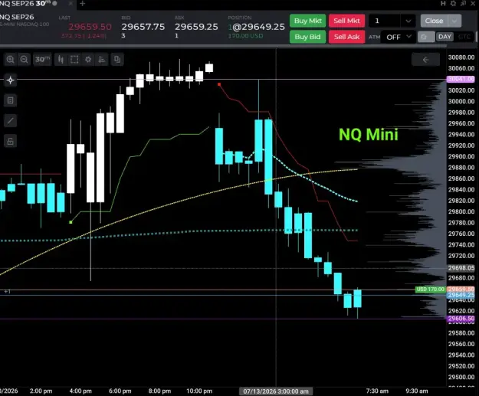479x396 pixels.
Task: Zoom out of the chart
Action: pyautogui.click(x=24, y=60)
